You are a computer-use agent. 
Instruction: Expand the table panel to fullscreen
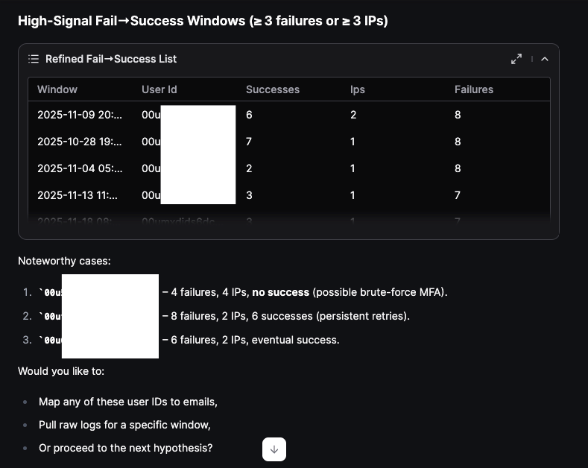(516, 59)
